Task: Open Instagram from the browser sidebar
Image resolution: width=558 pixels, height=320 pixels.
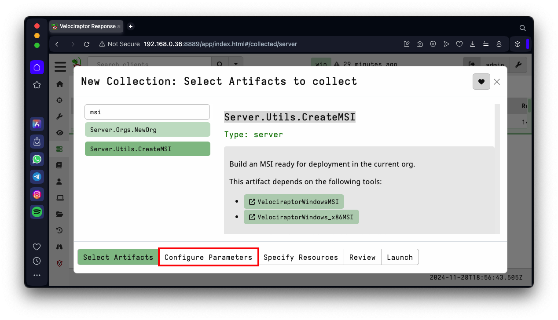Action: 37,194
